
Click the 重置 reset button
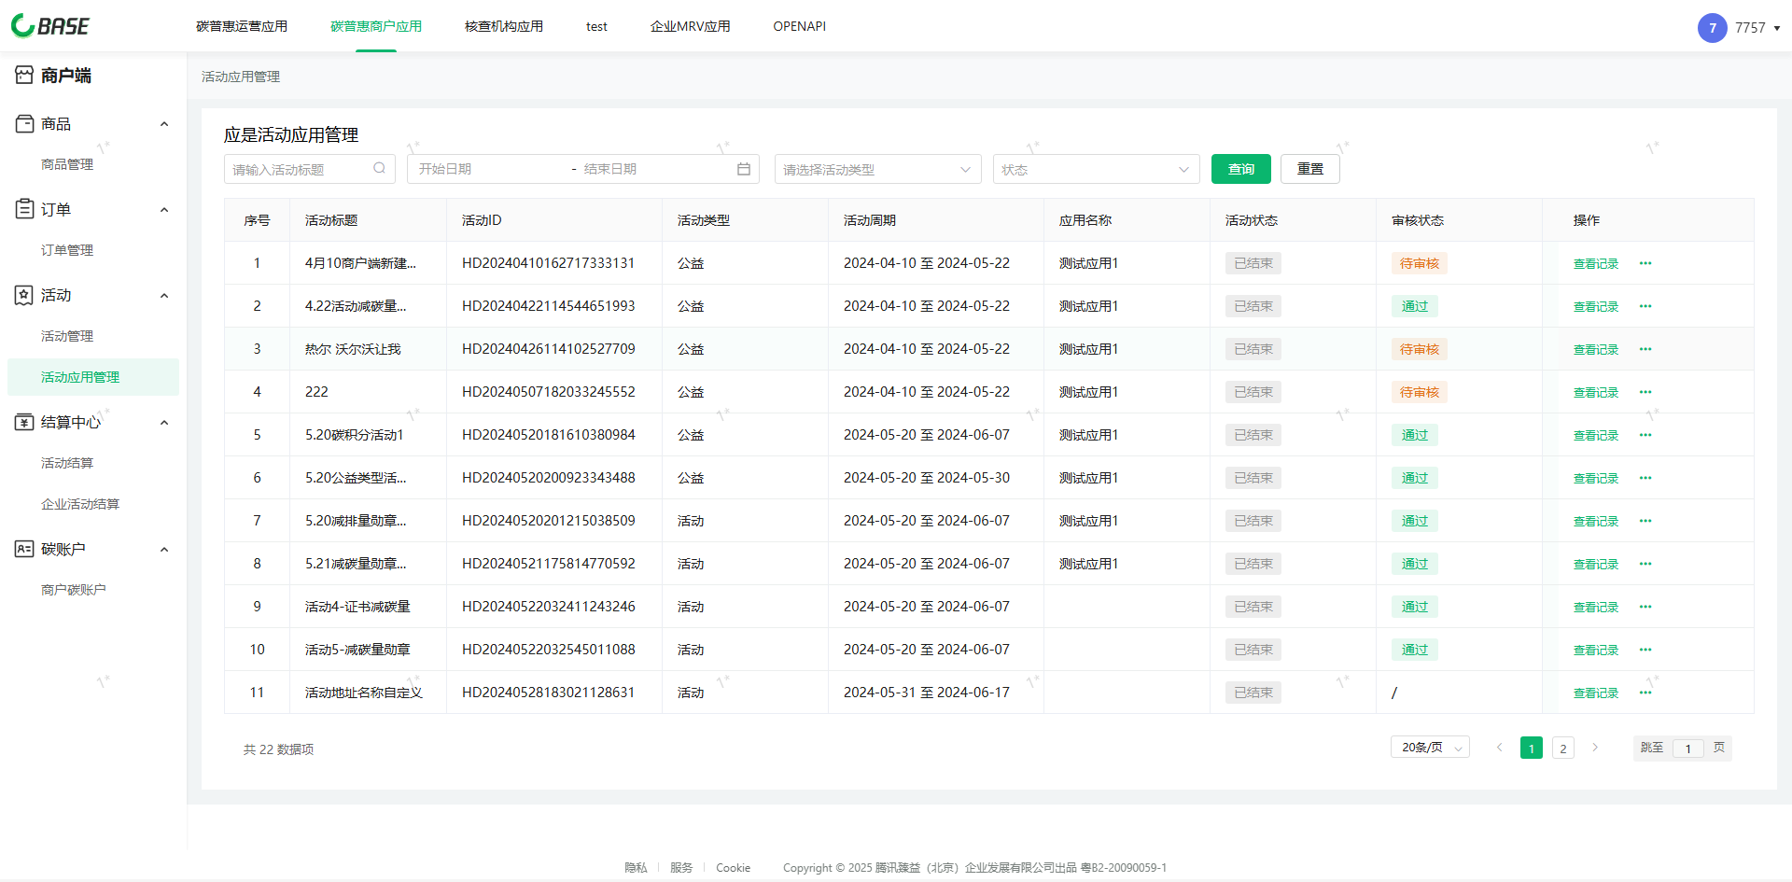click(x=1309, y=169)
